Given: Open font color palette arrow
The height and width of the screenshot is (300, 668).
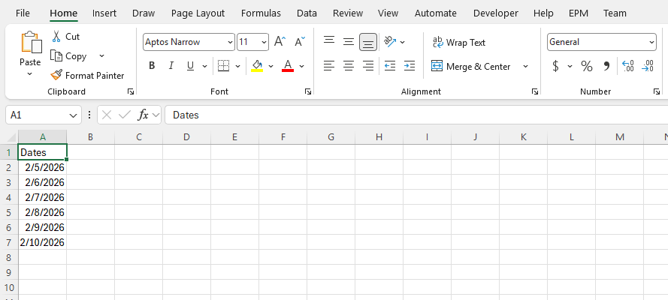Looking at the screenshot, I should click(301, 66).
